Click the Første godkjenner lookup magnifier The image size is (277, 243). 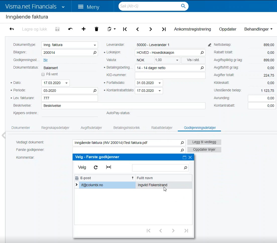tap(182, 150)
